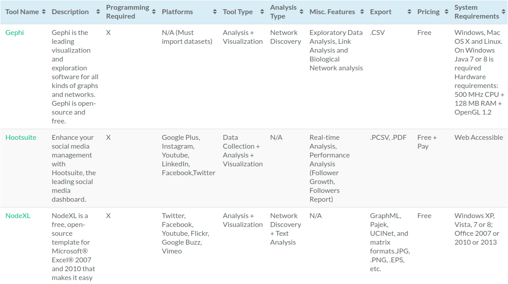The width and height of the screenshot is (508, 284).
Task: Select Gephi's 'Free' pricing cell
Action: pyautogui.click(x=424, y=33)
